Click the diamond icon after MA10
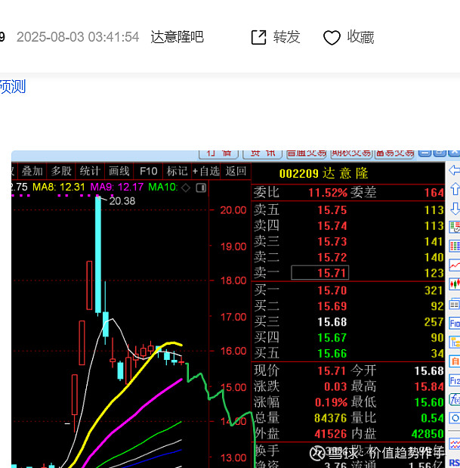This screenshot has width=460, height=468. (x=186, y=188)
